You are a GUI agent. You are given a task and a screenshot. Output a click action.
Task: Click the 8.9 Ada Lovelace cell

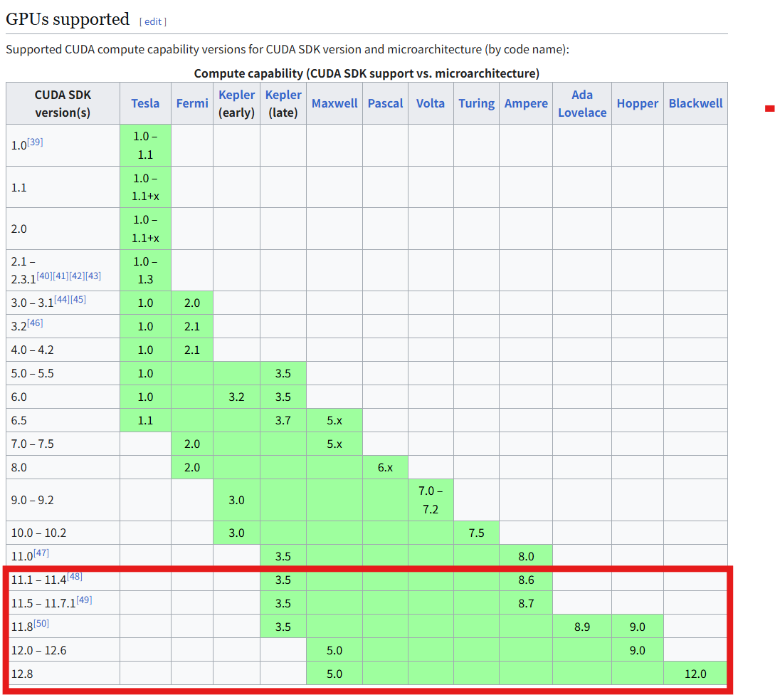click(582, 627)
